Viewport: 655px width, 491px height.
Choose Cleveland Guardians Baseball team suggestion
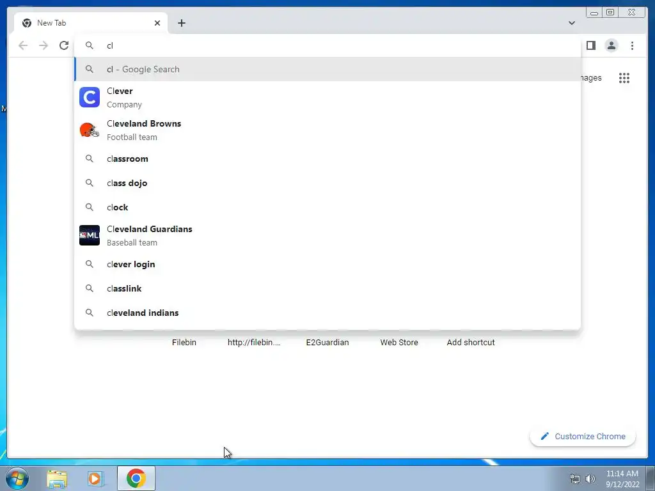[327, 235]
